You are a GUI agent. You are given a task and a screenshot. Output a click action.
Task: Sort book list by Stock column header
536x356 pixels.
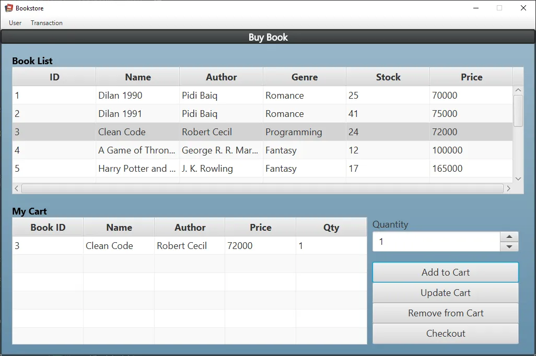point(388,77)
